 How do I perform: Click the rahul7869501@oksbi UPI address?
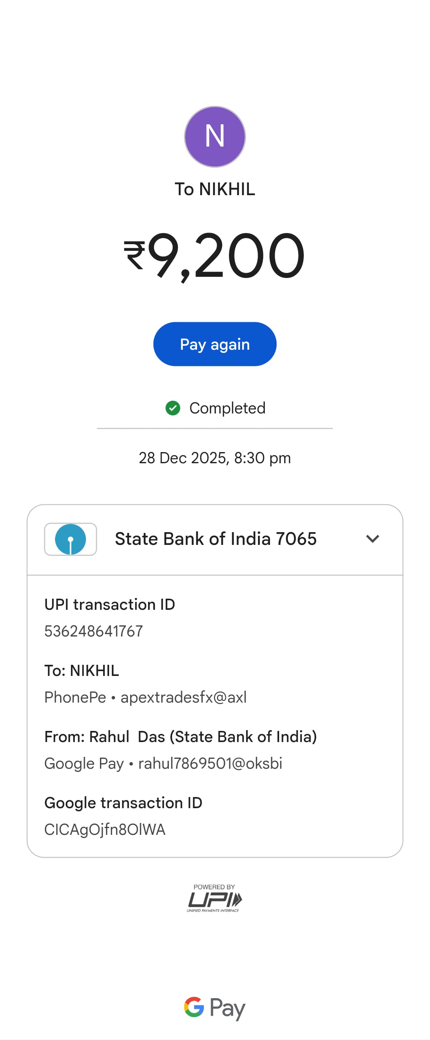click(x=210, y=764)
